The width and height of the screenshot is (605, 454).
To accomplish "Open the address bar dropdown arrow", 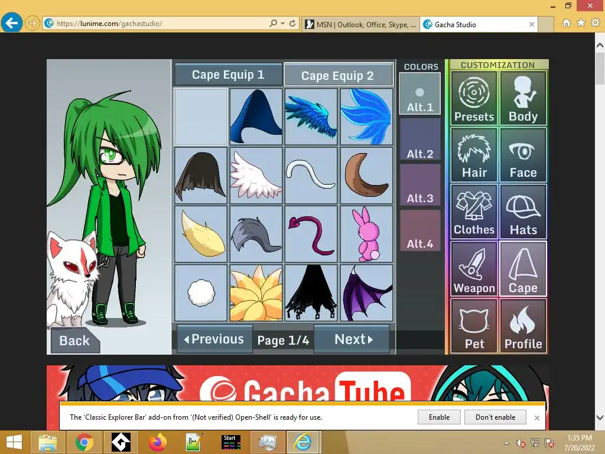I will [283, 23].
